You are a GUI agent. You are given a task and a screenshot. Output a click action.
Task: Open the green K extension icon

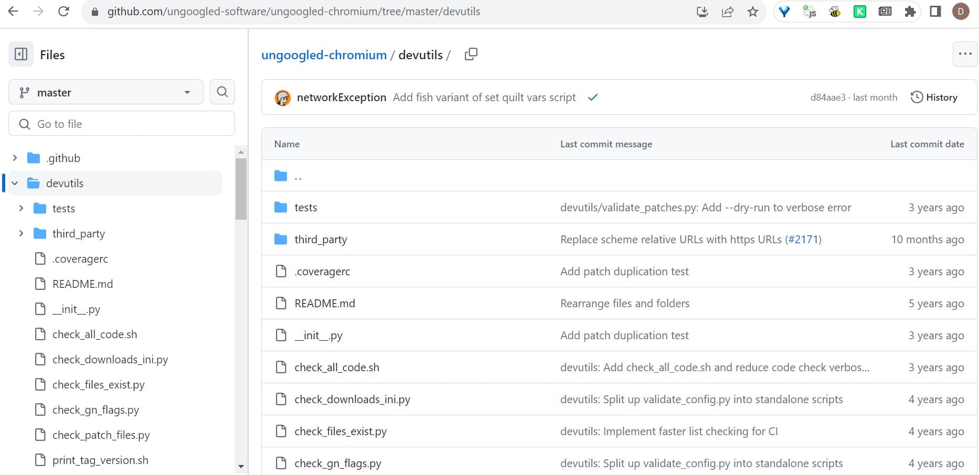coord(860,12)
